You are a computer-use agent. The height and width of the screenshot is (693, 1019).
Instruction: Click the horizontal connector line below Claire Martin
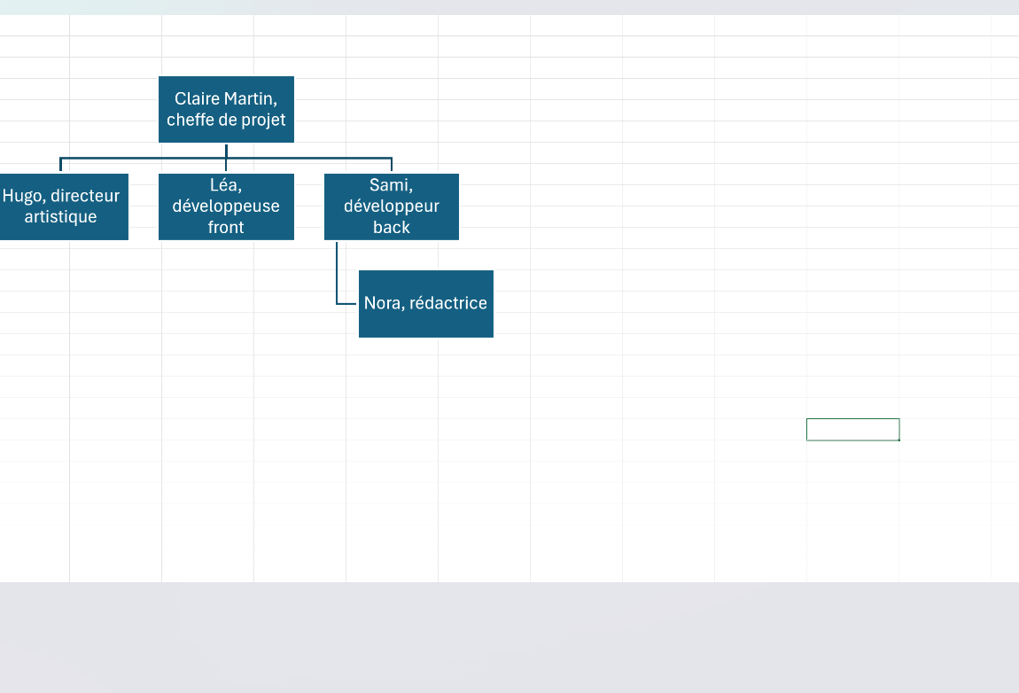click(226, 158)
